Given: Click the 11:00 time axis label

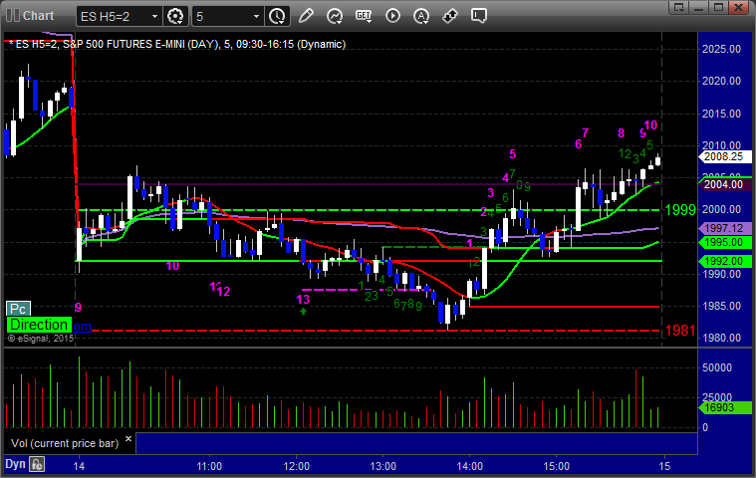Looking at the screenshot, I should 209,466.
